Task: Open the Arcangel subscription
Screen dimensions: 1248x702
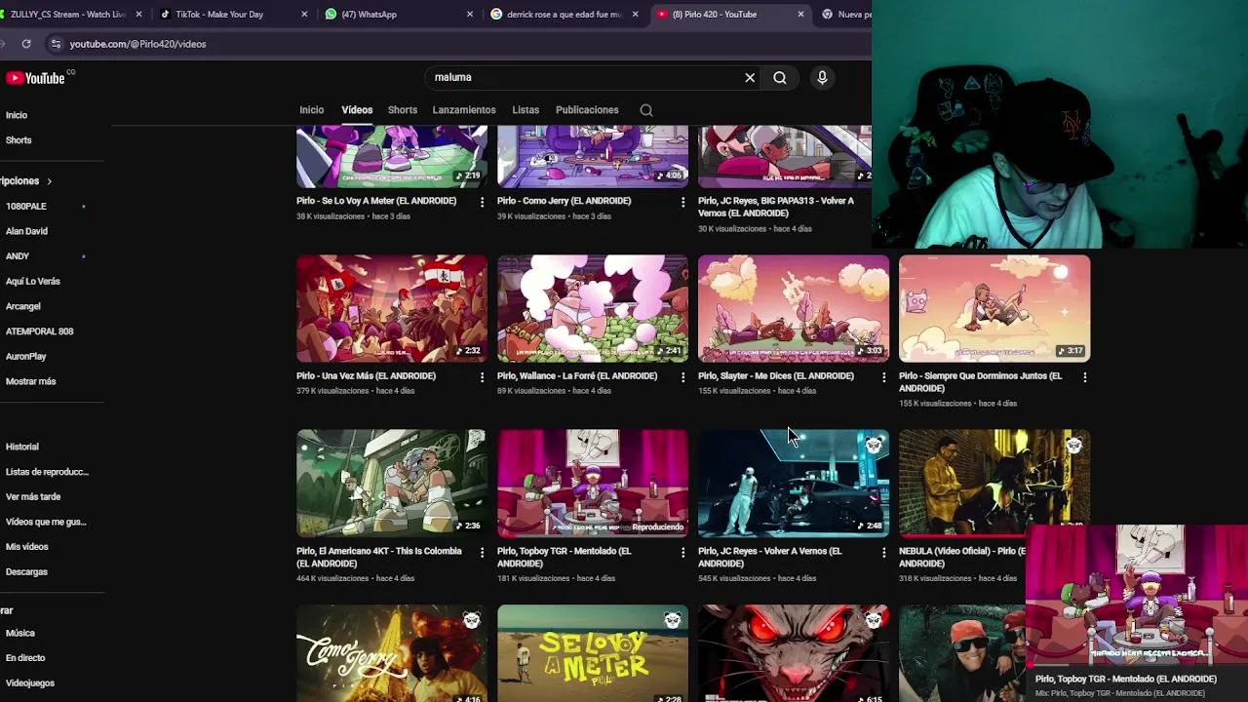Action: point(23,307)
